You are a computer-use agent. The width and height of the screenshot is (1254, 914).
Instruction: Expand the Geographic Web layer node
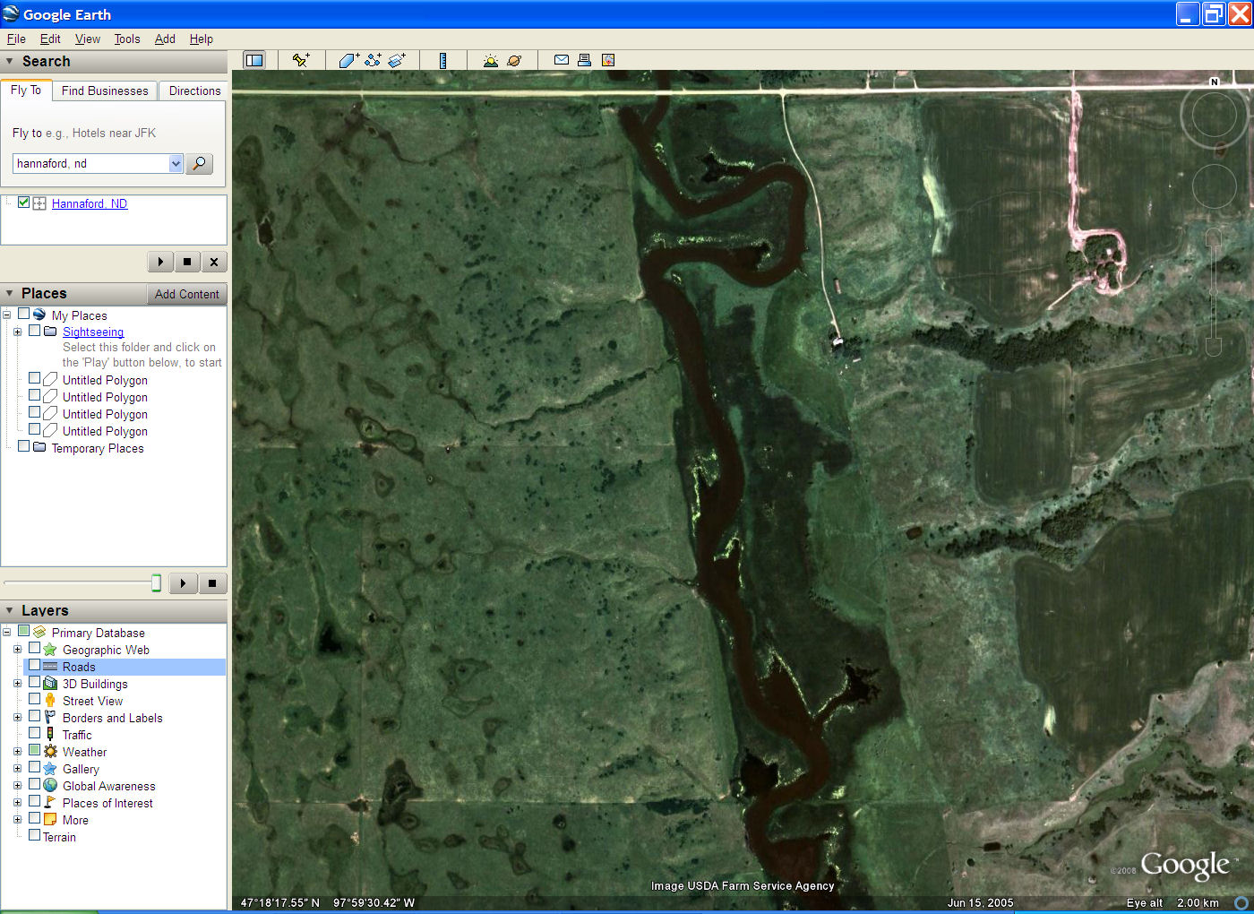[17, 650]
